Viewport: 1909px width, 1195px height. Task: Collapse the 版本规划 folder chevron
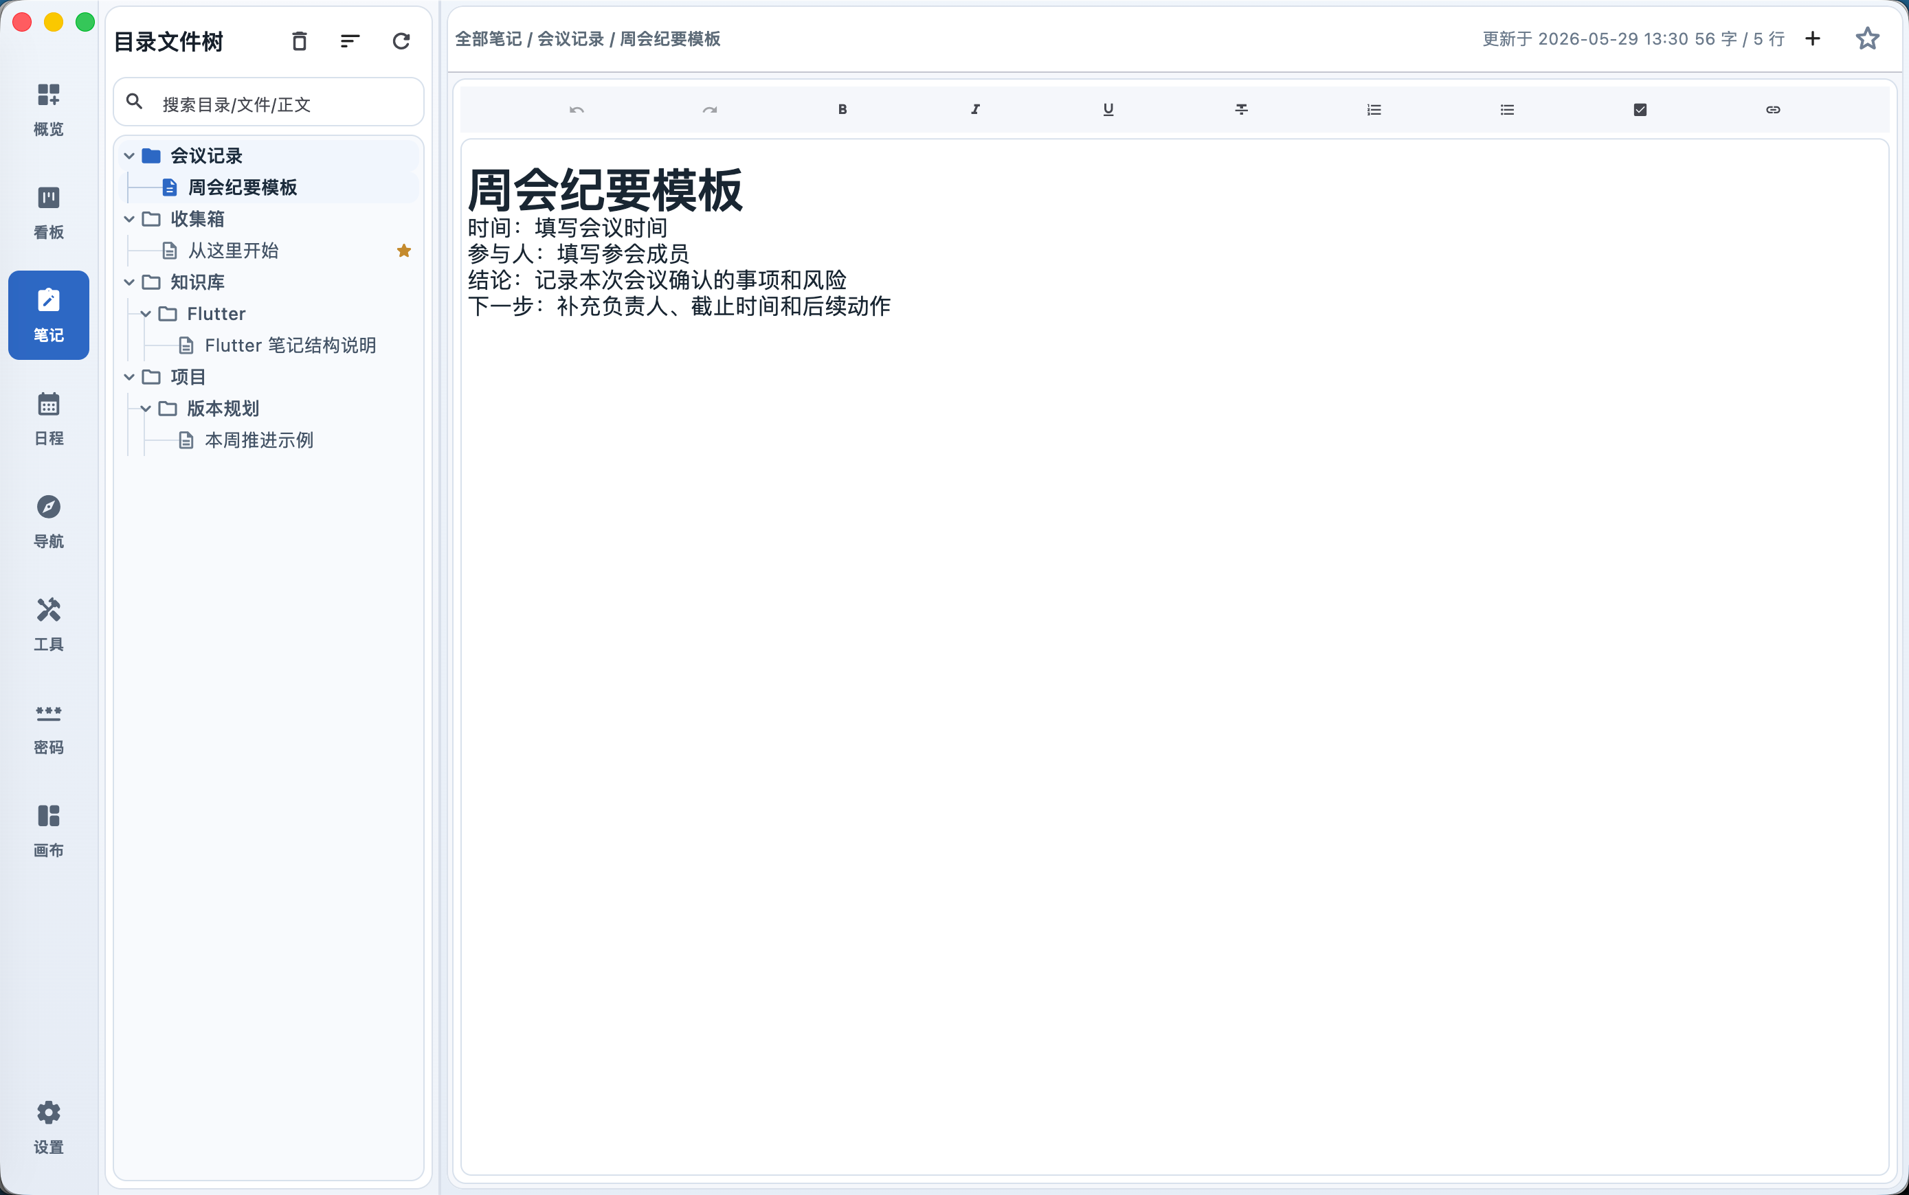tap(146, 409)
